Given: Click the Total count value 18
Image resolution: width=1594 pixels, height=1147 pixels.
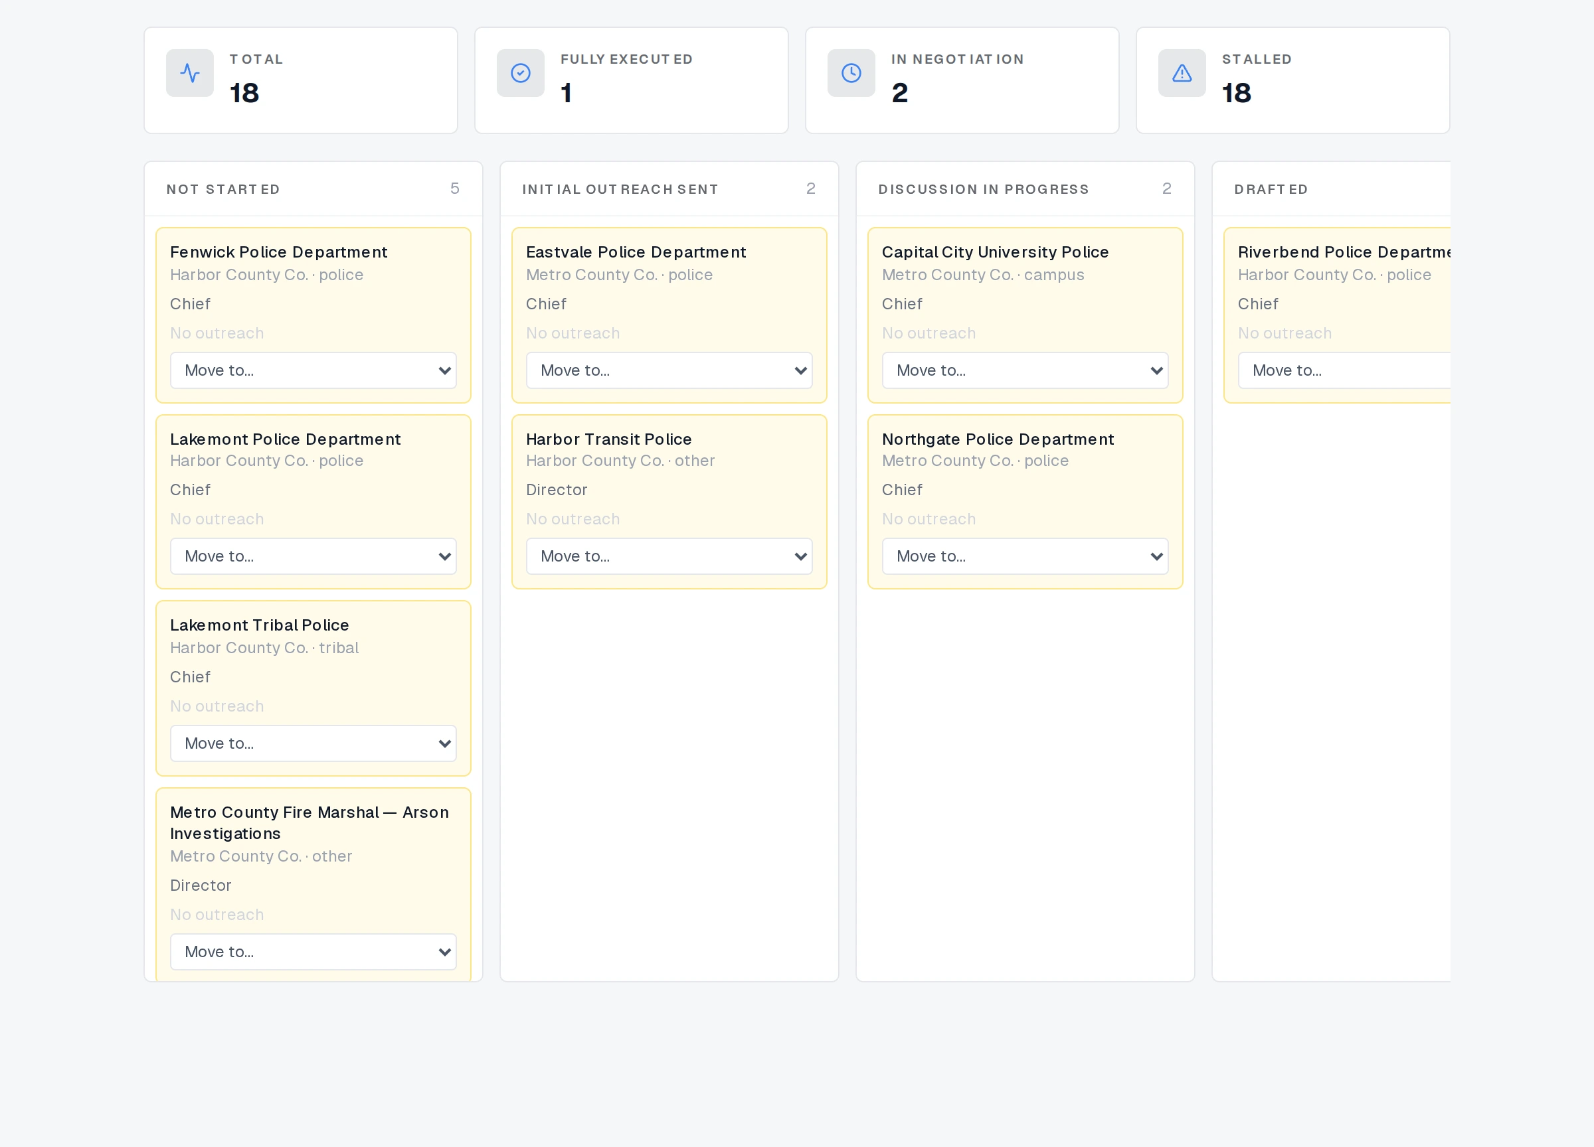Looking at the screenshot, I should click(x=244, y=93).
